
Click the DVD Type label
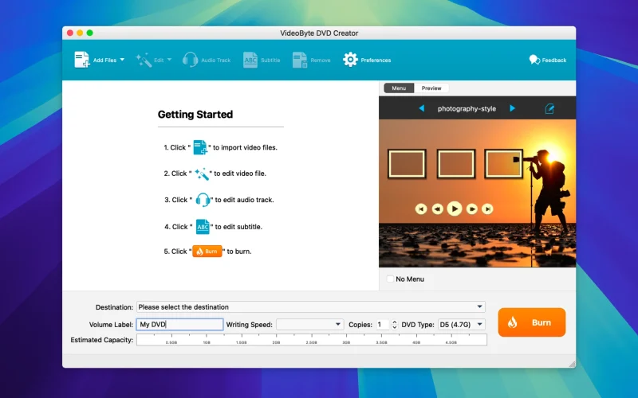coord(418,325)
